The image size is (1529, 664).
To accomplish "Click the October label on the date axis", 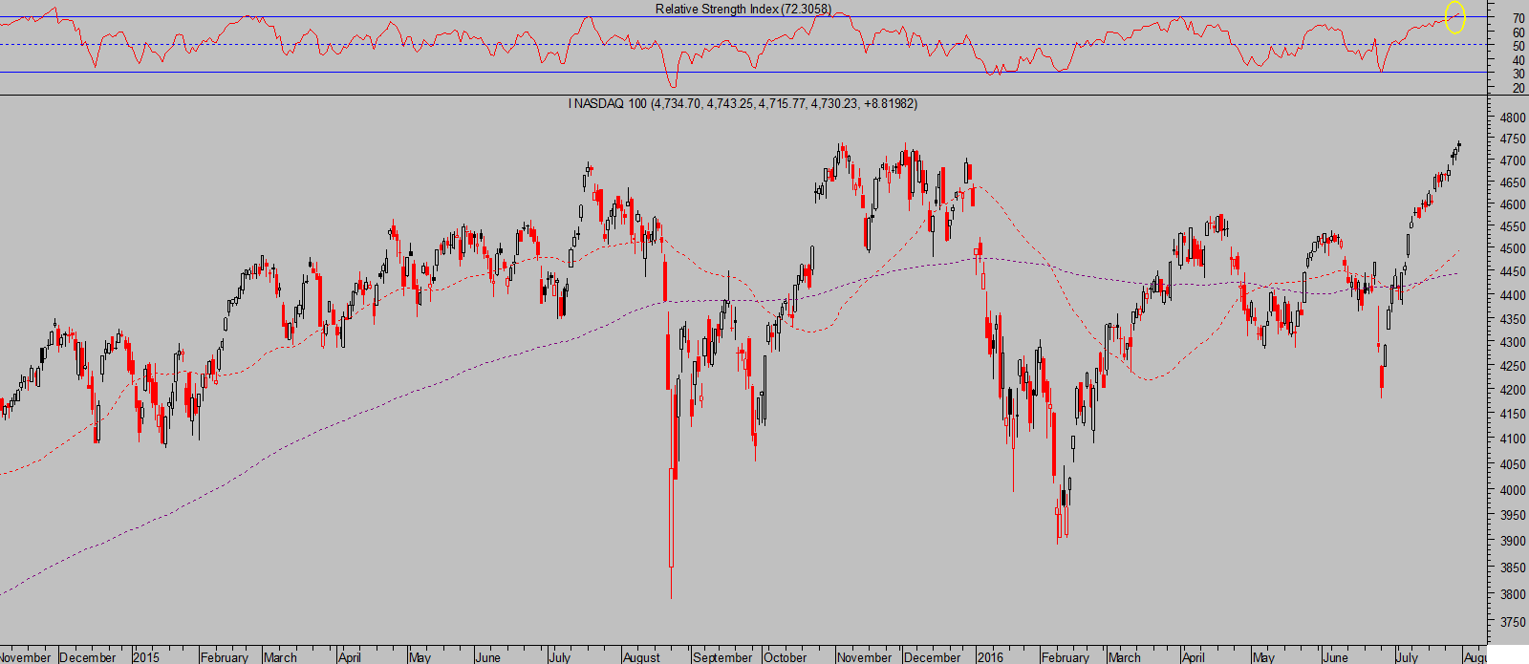I will pos(786,657).
